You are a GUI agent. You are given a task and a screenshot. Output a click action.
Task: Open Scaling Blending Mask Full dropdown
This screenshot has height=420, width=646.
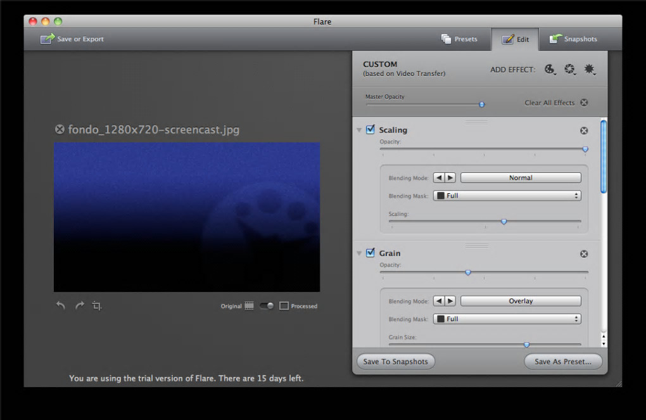point(507,196)
